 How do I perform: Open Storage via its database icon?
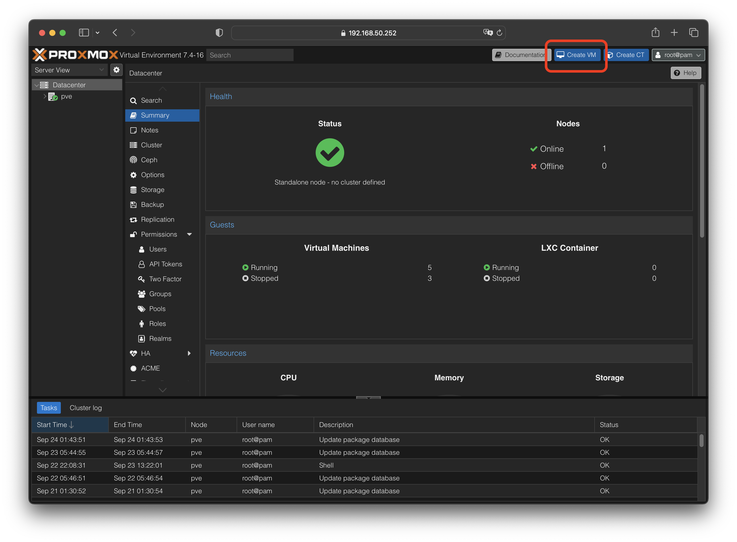(133, 190)
